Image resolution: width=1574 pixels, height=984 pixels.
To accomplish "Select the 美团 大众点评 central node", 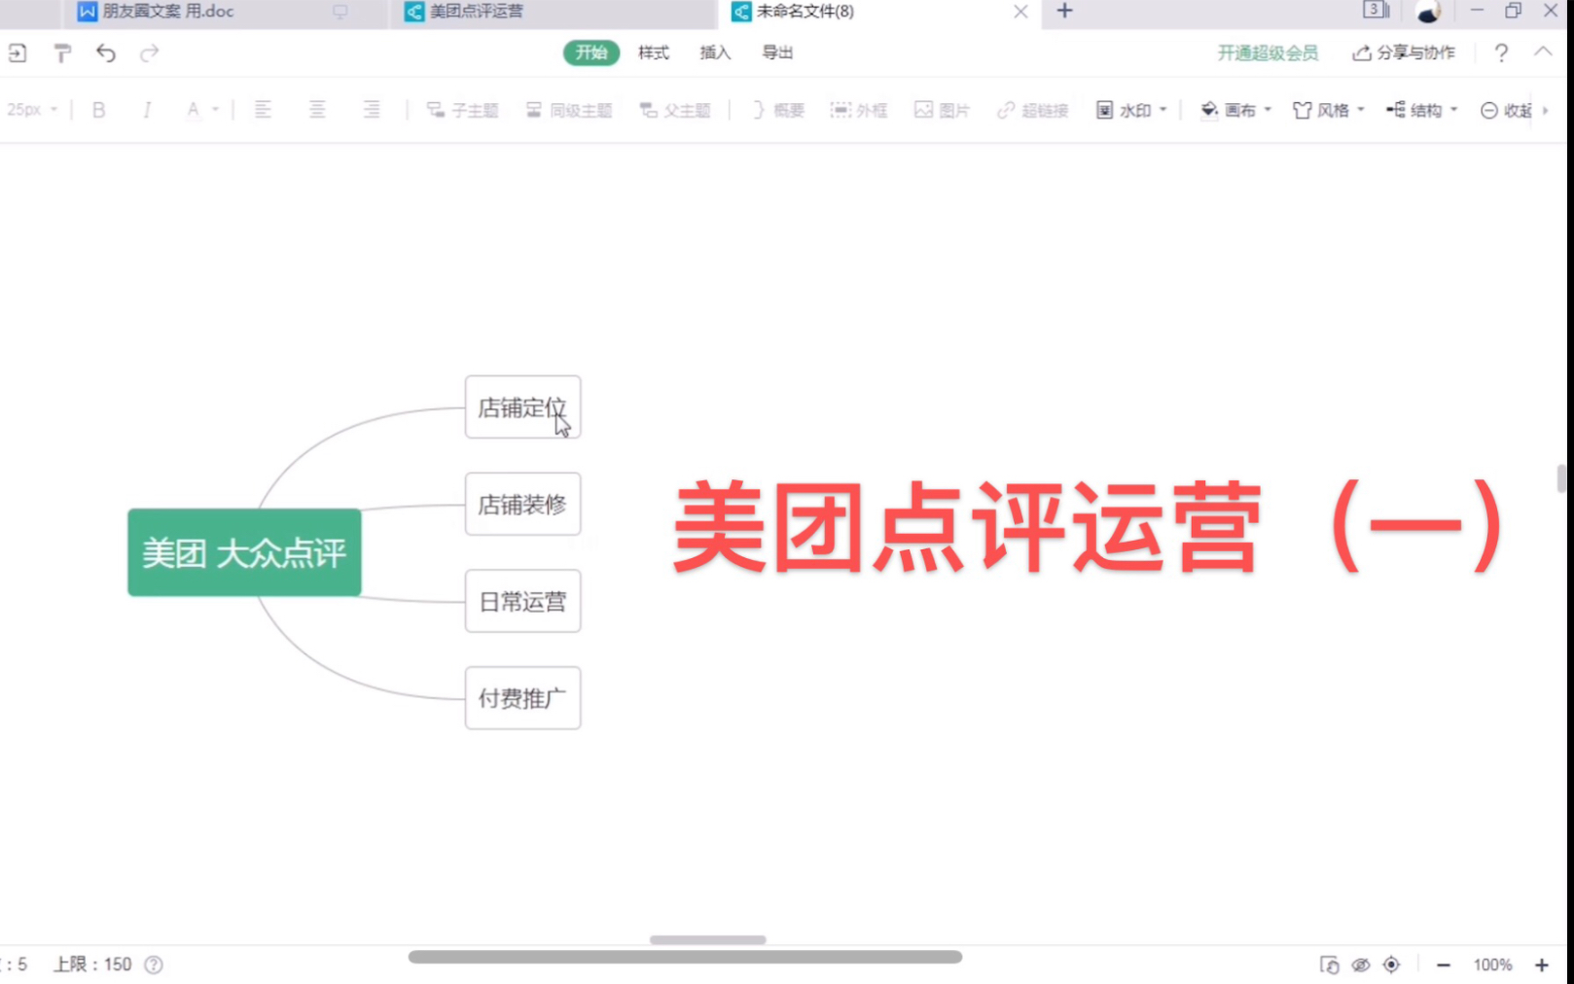I will [x=244, y=552].
